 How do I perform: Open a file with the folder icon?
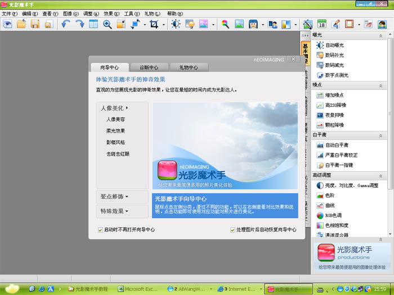21,24
